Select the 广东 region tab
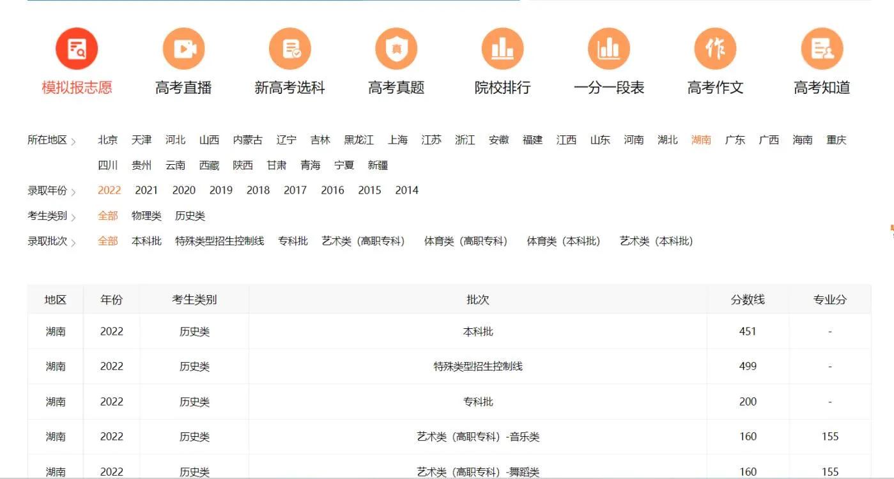This screenshot has height=479, width=894. [x=735, y=139]
